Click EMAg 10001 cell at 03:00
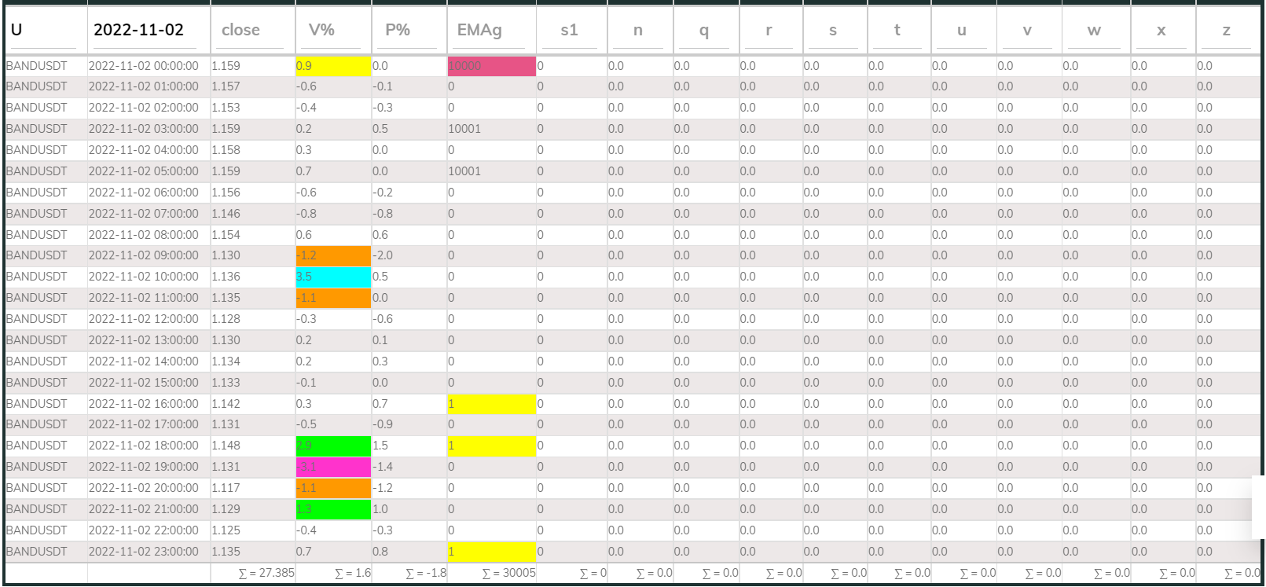1266x587 pixels. (492, 129)
